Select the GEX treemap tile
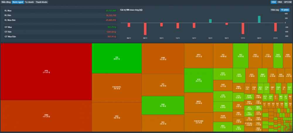The height and width of the screenshot is (133, 293). (251, 75)
